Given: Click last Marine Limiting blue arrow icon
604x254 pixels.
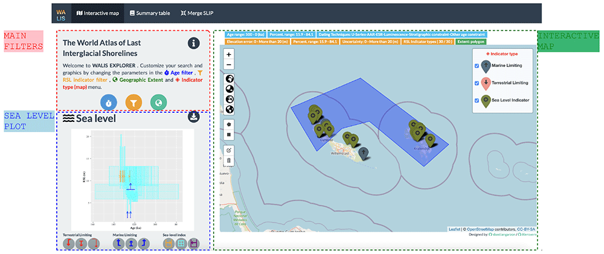Looking at the screenshot, I should click(x=144, y=243).
